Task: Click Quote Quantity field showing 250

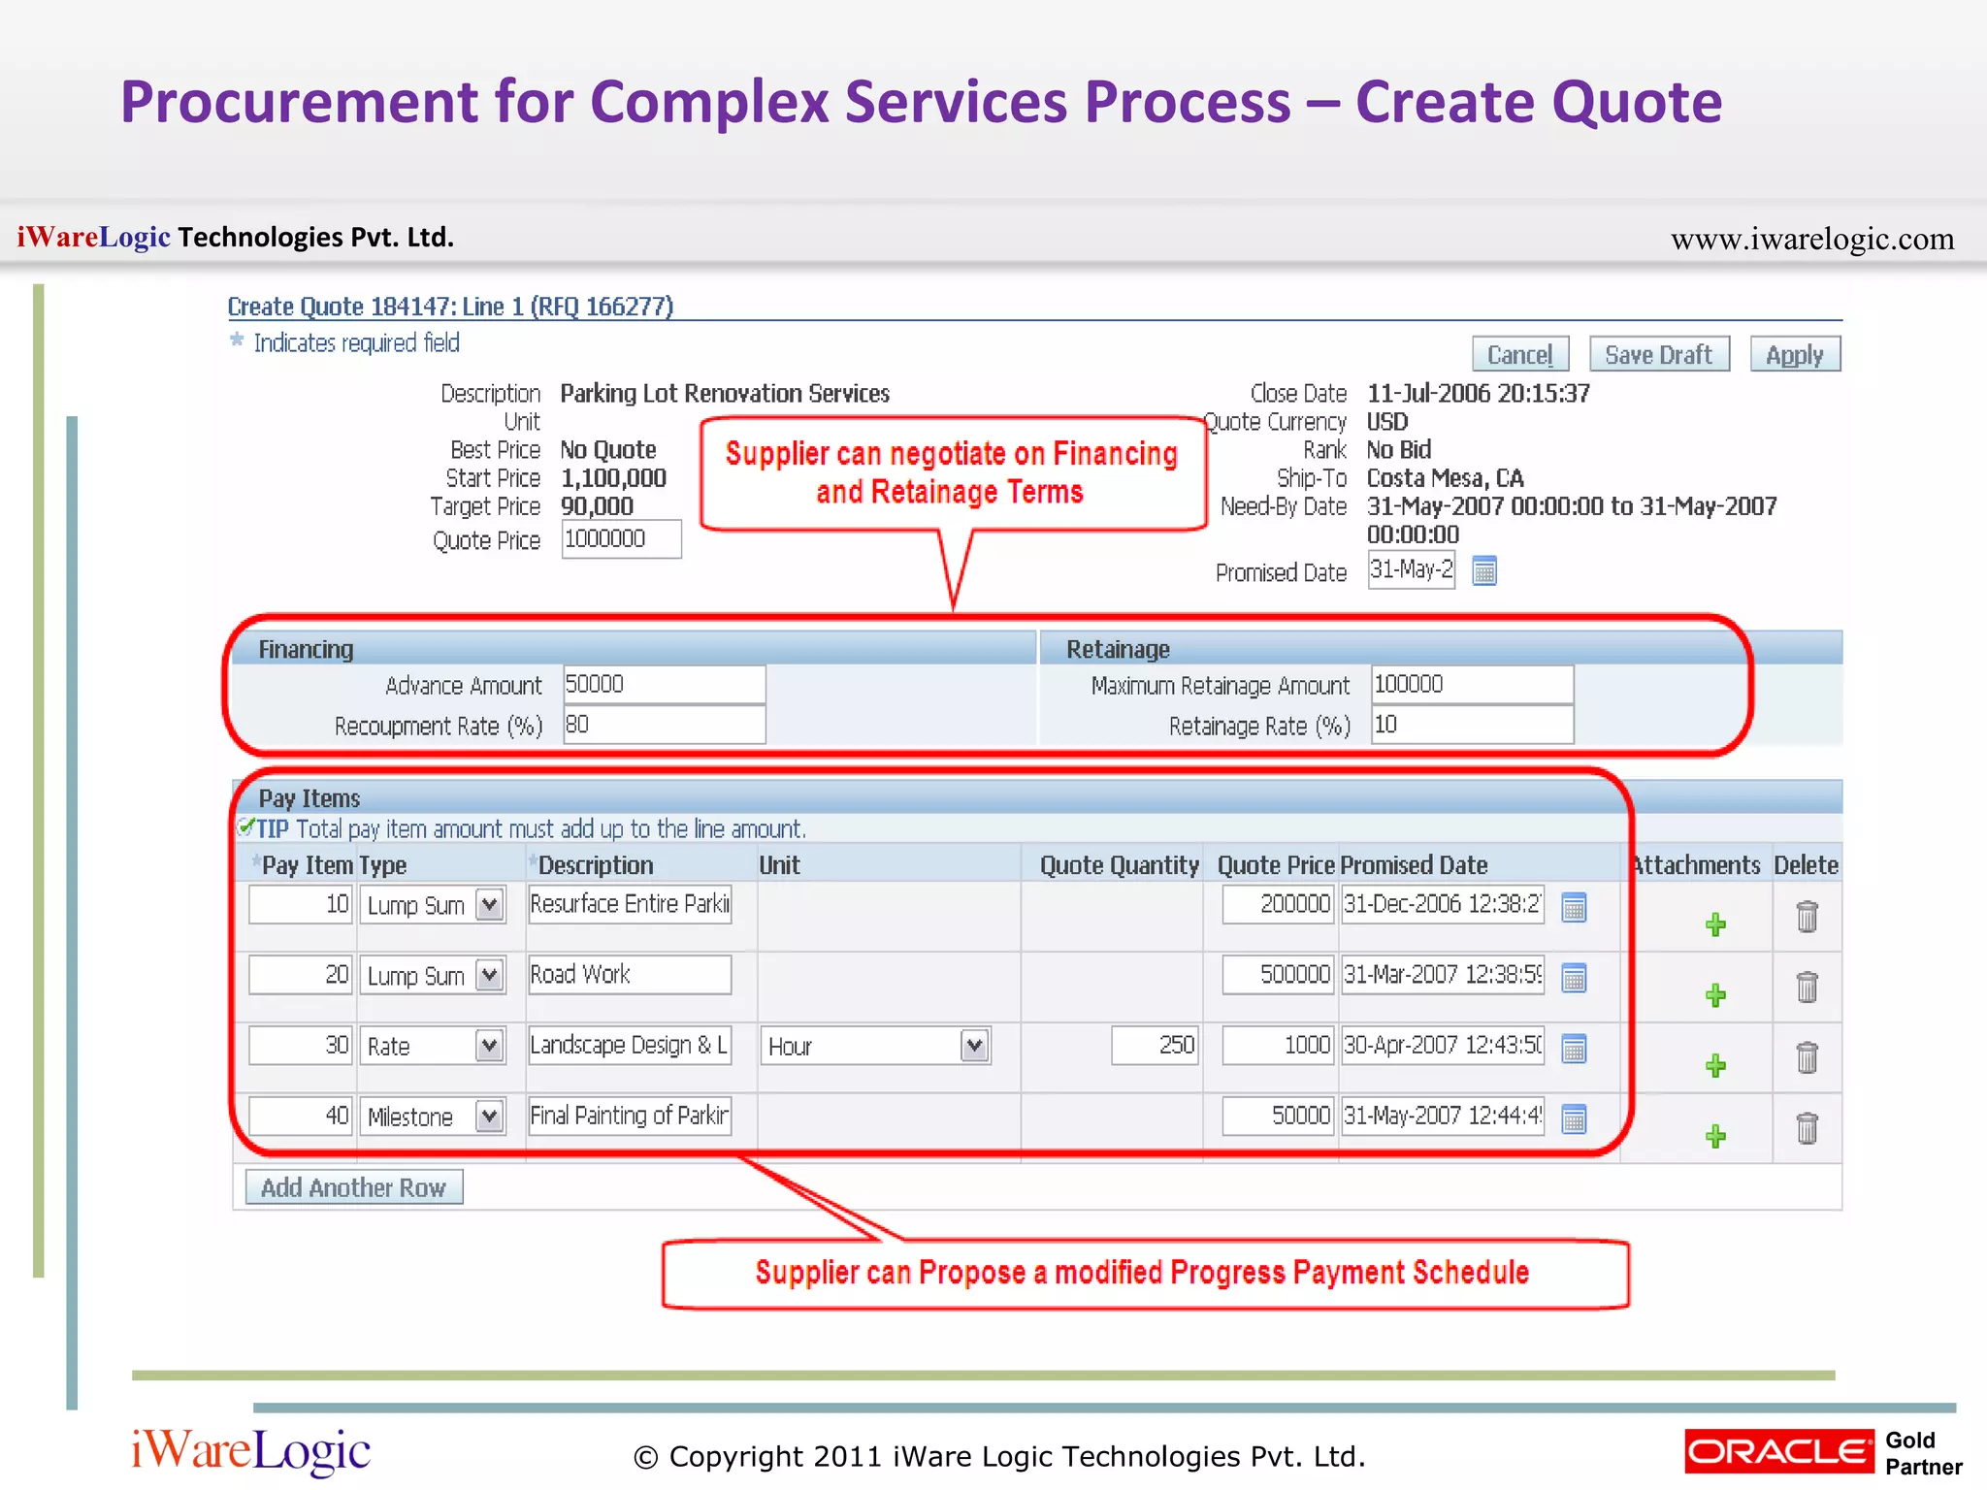Action: 1156,1045
